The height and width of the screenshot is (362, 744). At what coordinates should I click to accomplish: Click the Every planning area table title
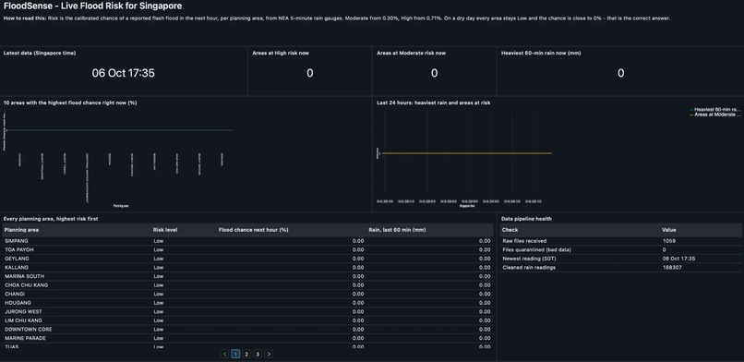[51, 219]
